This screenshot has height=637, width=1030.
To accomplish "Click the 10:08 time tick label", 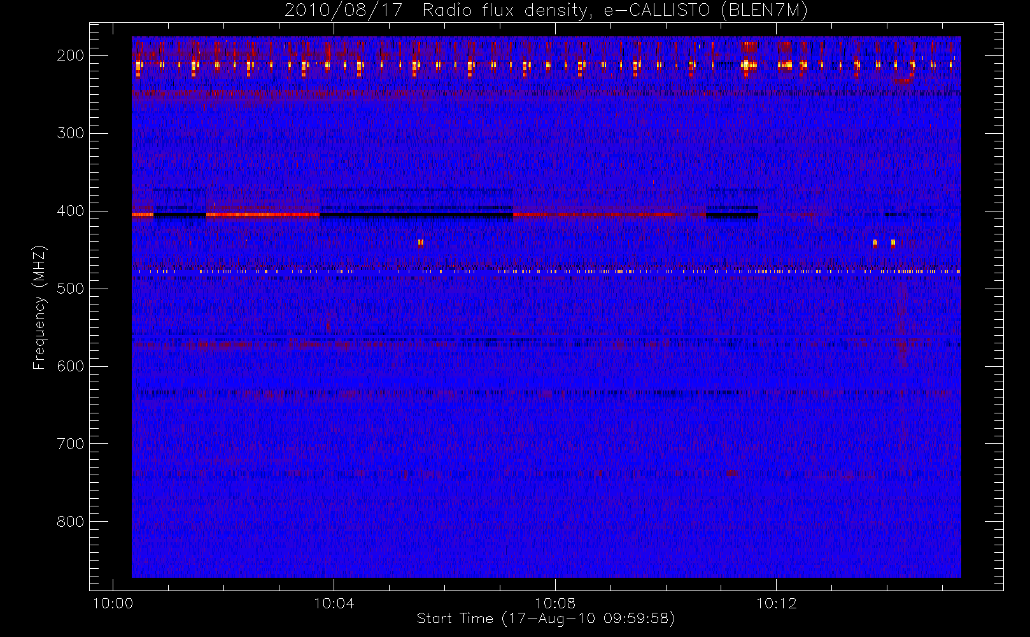I will [x=555, y=603].
